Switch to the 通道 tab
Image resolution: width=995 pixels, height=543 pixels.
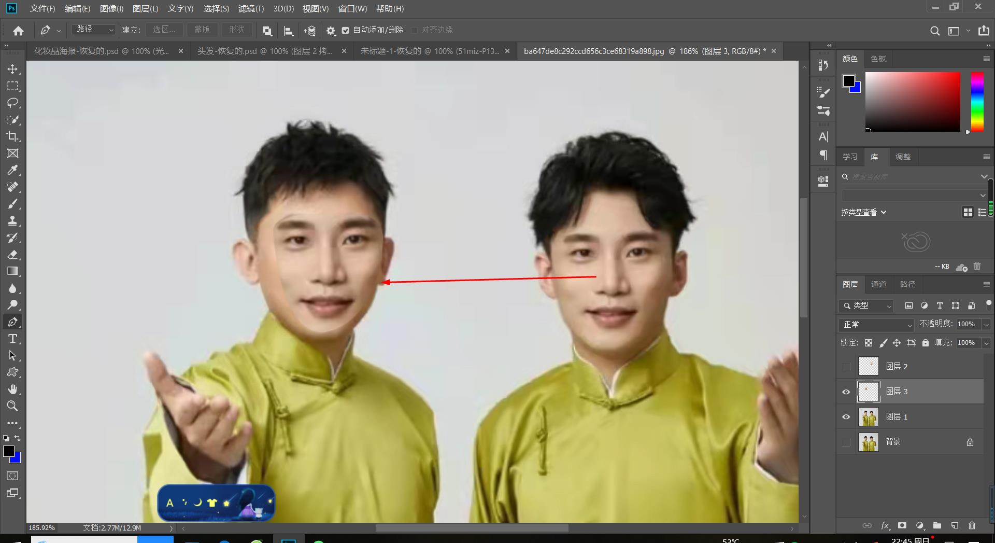[x=879, y=284]
